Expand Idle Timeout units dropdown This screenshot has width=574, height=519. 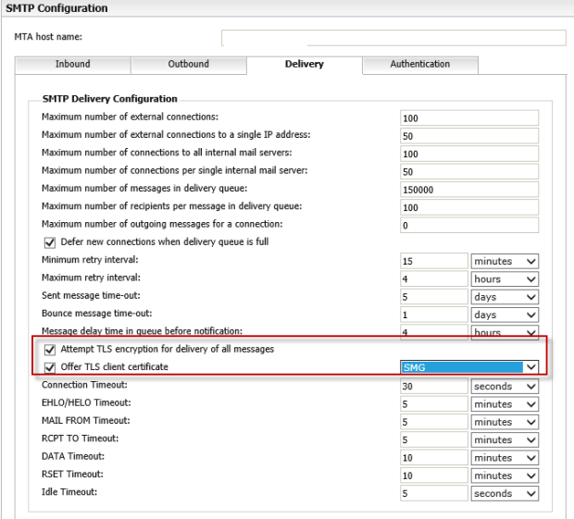(x=505, y=493)
